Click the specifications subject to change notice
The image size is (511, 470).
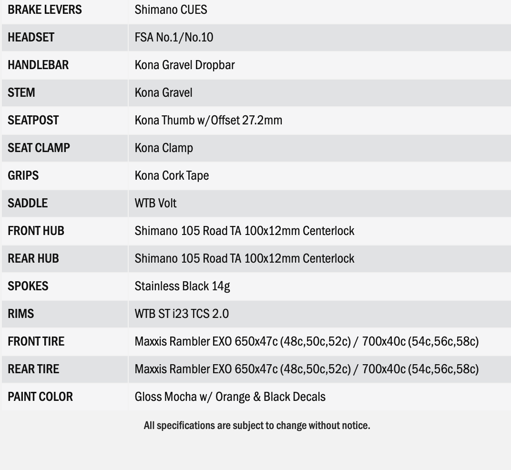click(x=256, y=426)
